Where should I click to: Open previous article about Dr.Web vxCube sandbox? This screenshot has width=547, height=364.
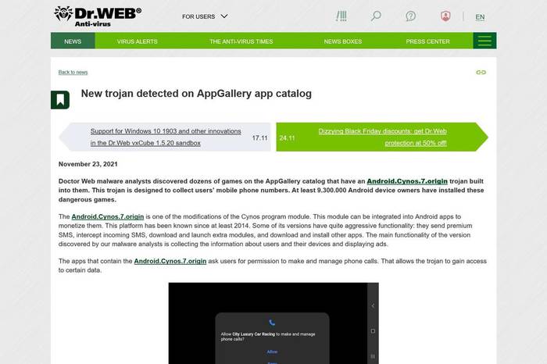[x=166, y=137]
